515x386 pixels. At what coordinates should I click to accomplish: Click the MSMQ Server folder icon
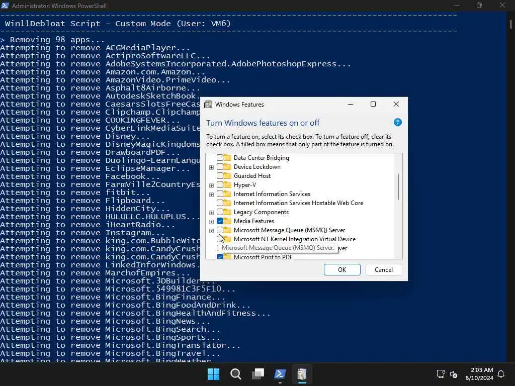coord(227,230)
